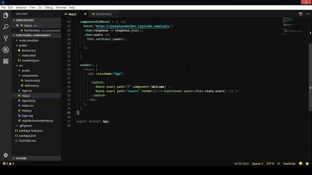The width and height of the screenshot is (312, 175).
Task: Open the Source Control view icon
Action: coord(5,38)
